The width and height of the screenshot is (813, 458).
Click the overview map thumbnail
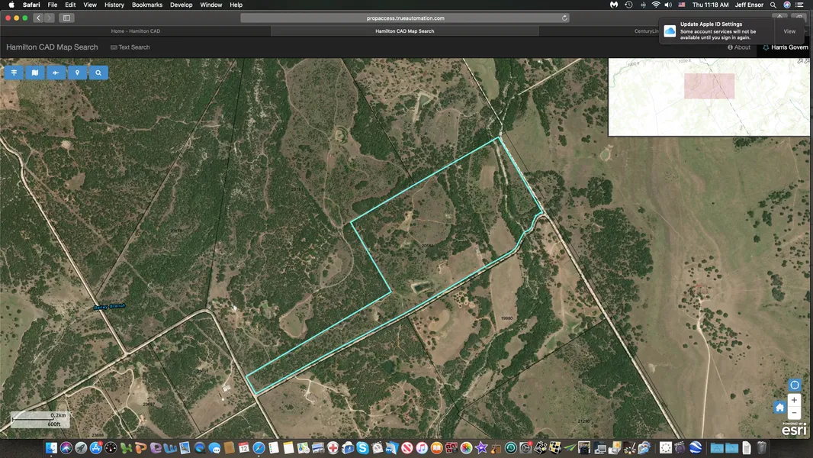click(x=709, y=97)
